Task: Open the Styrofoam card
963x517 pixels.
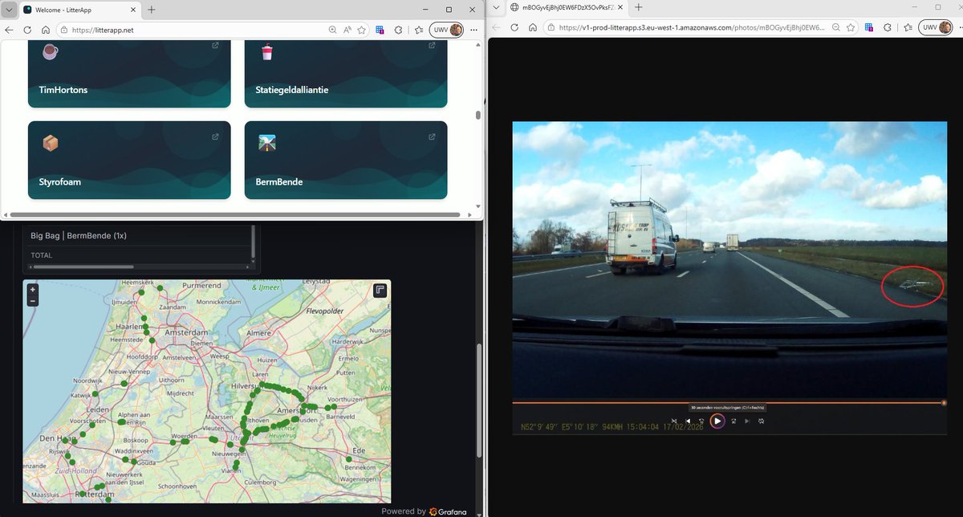Action: pos(129,160)
